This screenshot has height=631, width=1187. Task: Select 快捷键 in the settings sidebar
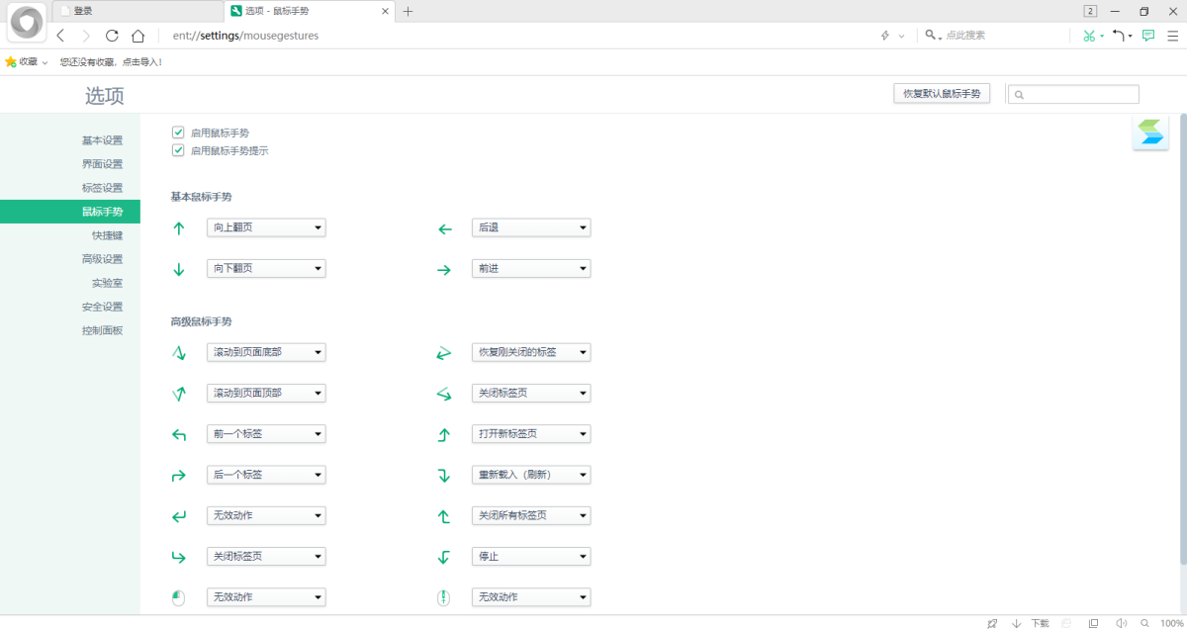coord(107,235)
